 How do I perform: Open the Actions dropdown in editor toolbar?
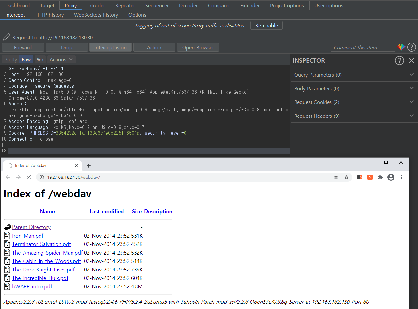62,59
